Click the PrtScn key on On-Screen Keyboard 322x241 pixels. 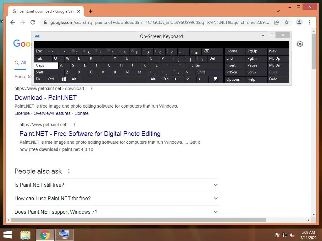[x=235, y=72]
